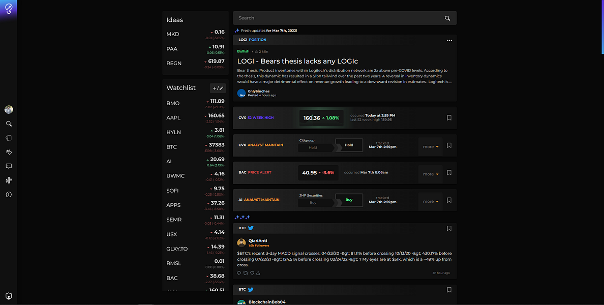This screenshot has height=305, width=604.
Task: Open the candlestick chart icon in sidebar
Action: [x=9, y=180]
